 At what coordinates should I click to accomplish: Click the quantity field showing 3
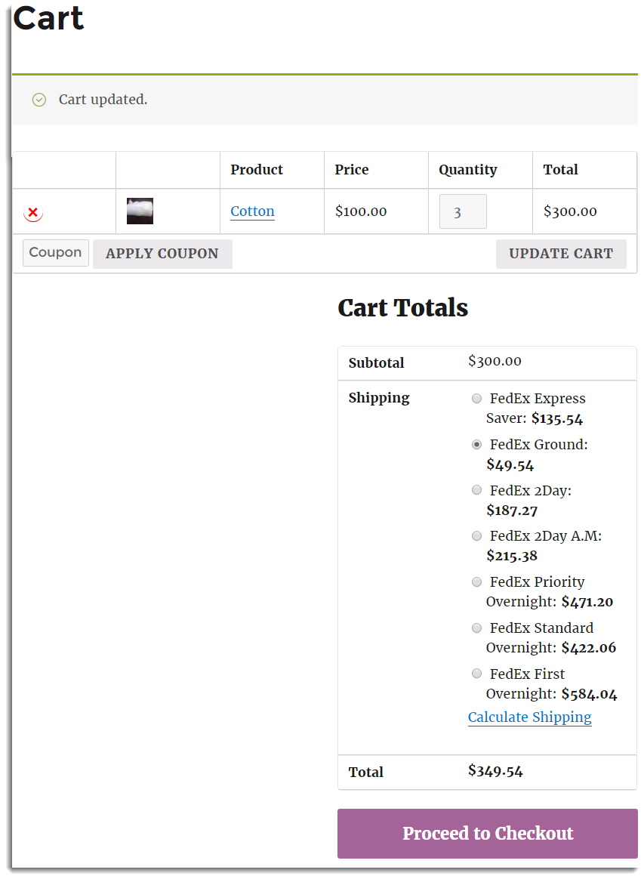coord(462,211)
